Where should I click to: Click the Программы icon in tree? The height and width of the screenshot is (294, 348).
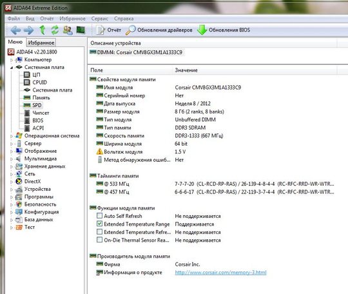[x=19, y=197]
